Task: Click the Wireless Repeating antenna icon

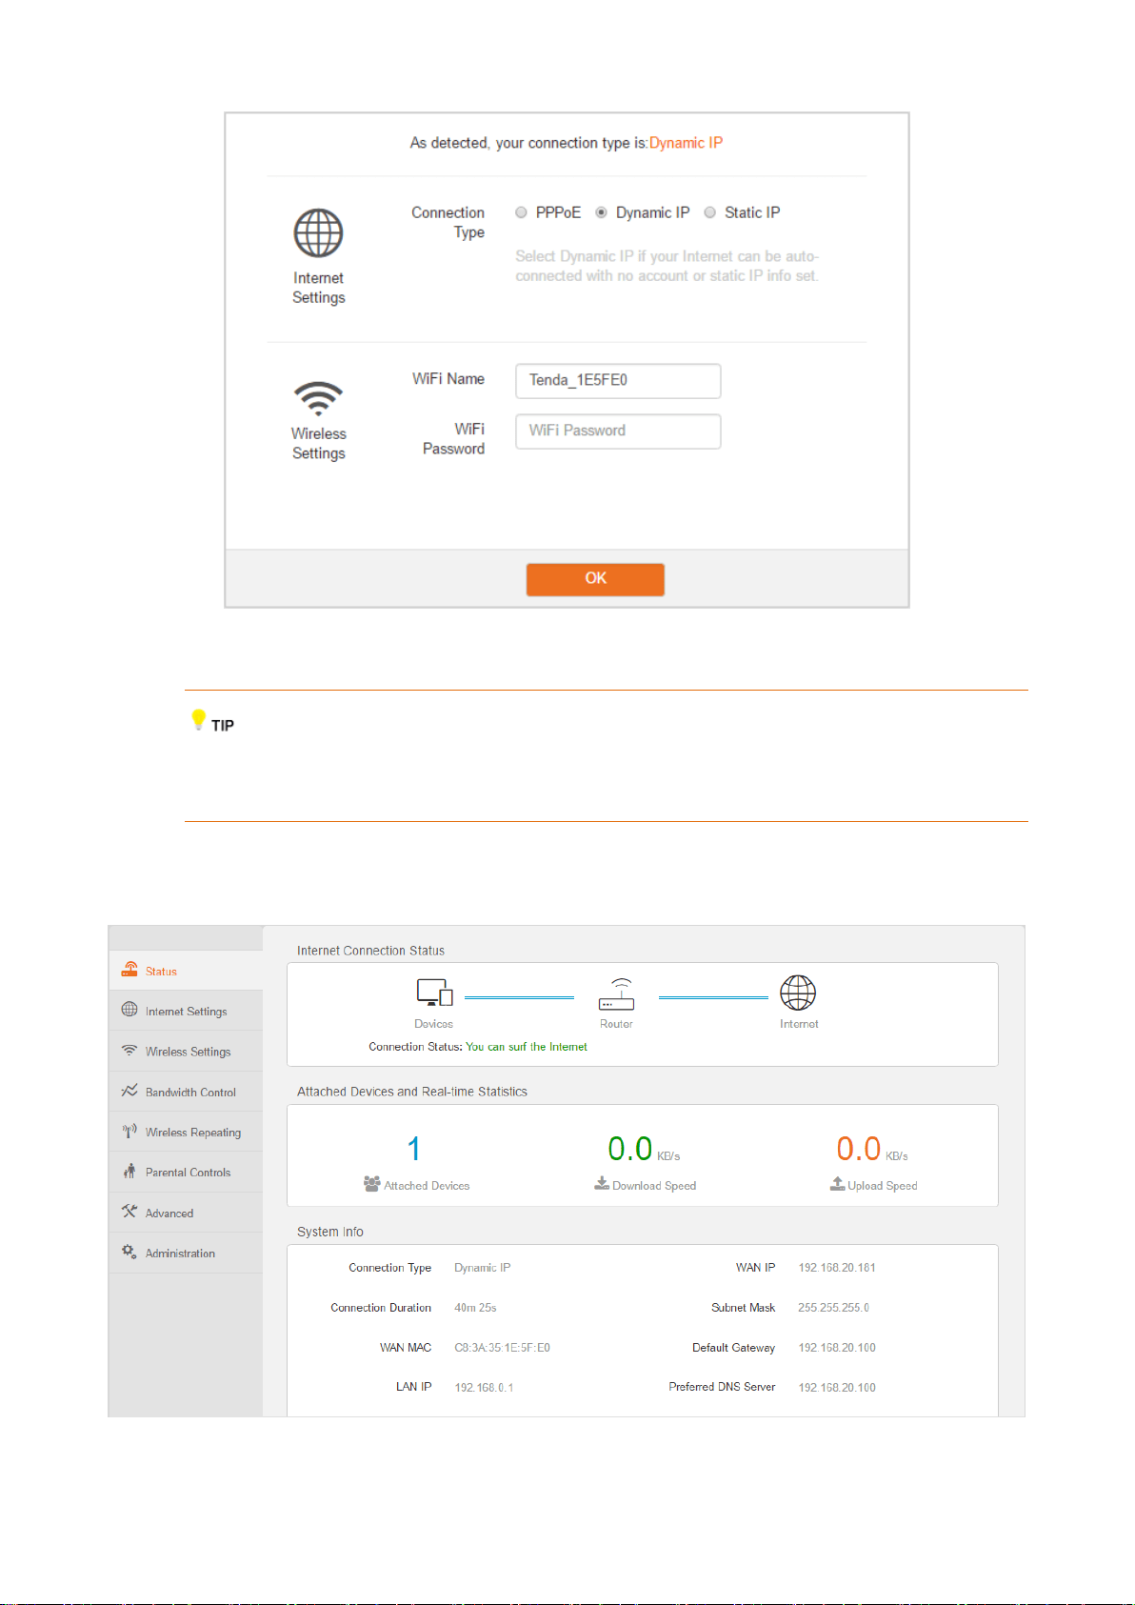Action: click(x=129, y=1132)
